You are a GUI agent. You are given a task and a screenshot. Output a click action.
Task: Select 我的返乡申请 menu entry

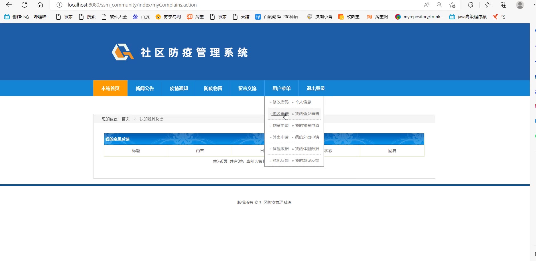[307, 114]
